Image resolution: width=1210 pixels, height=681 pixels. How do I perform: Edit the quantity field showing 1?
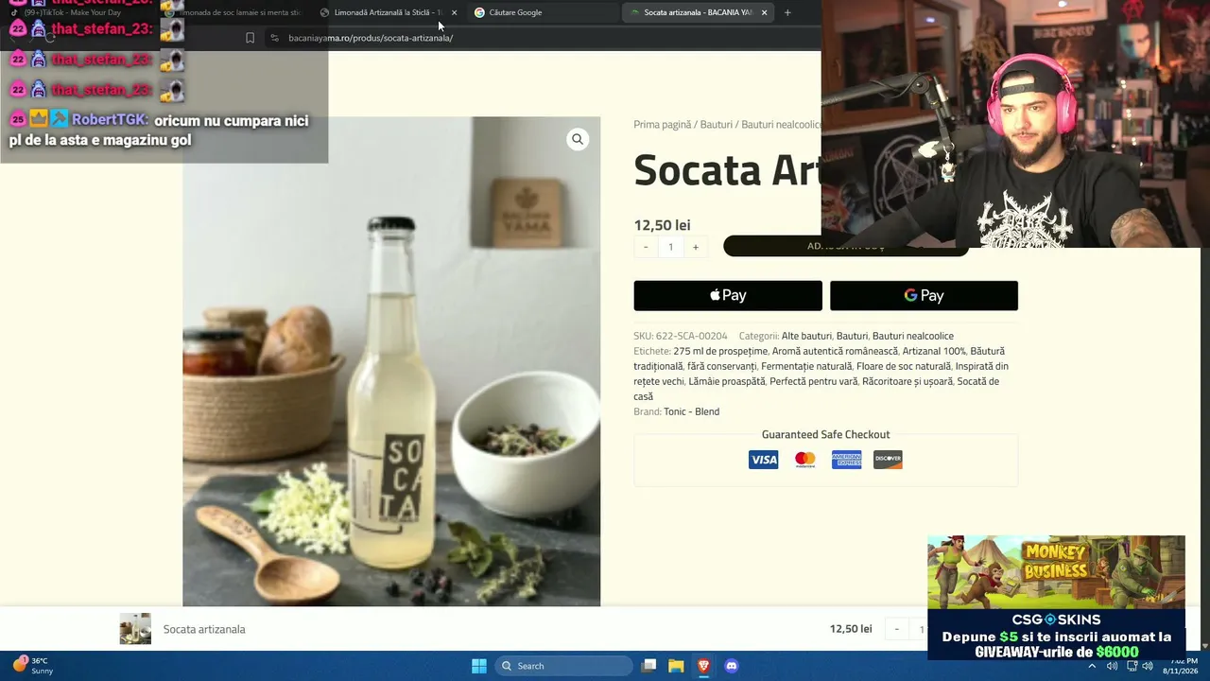click(x=671, y=247)
